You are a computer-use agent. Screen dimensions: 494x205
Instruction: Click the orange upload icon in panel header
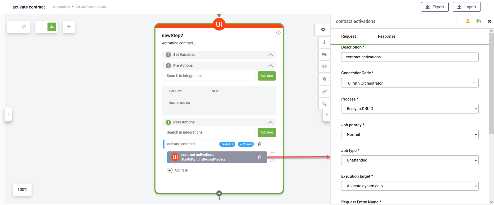(x=468, y=21)
